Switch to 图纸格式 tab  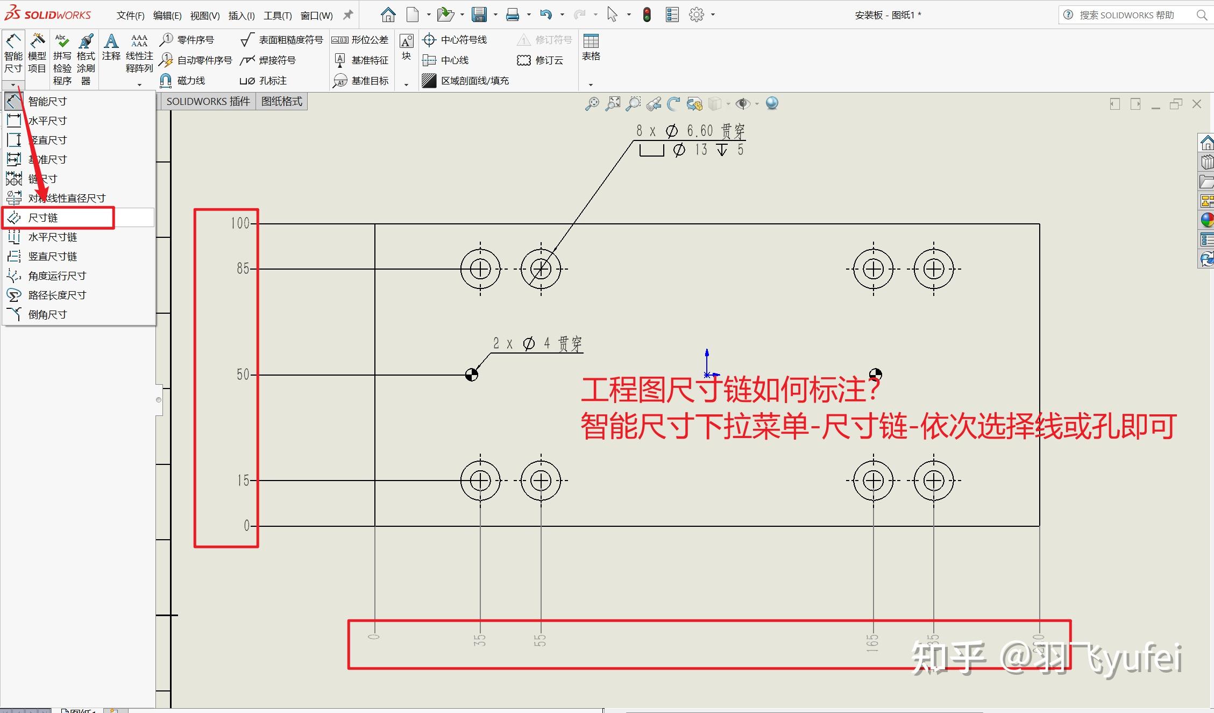coord(282,101)
